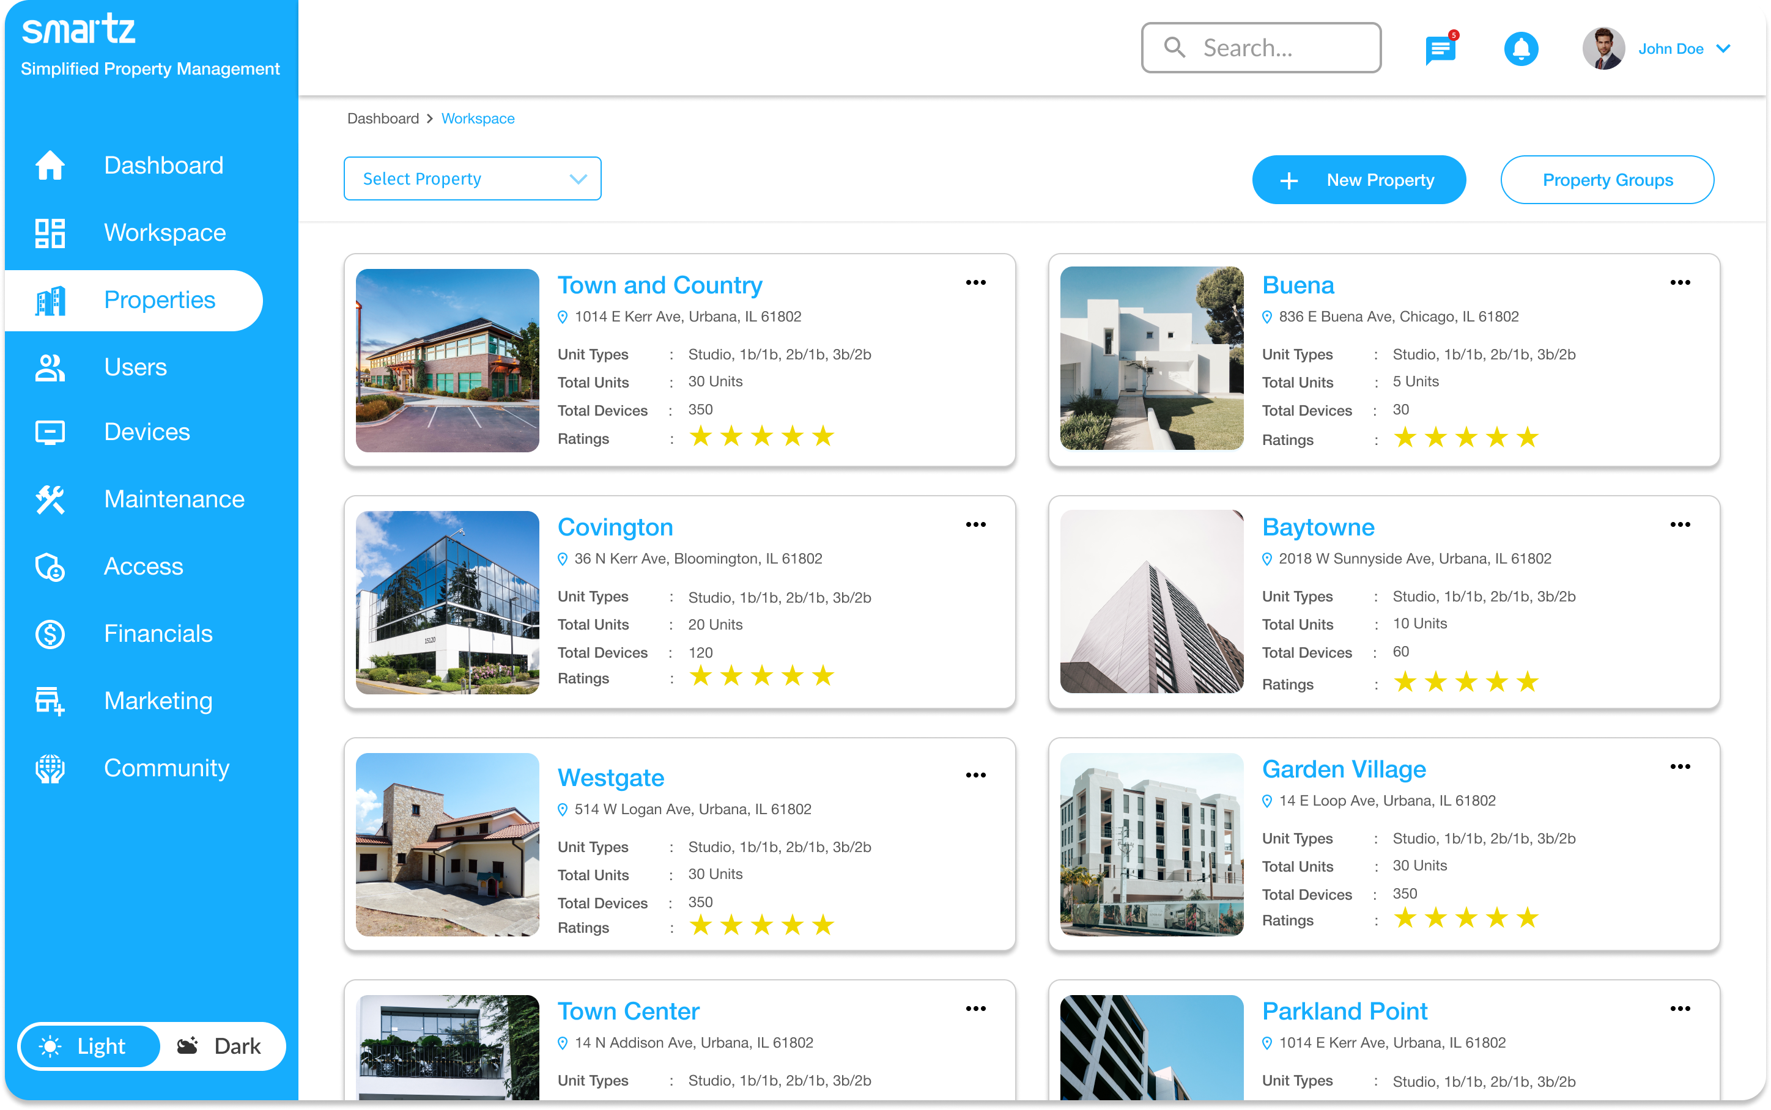Click the Maintenance tools icon

(x=50, y=499)
